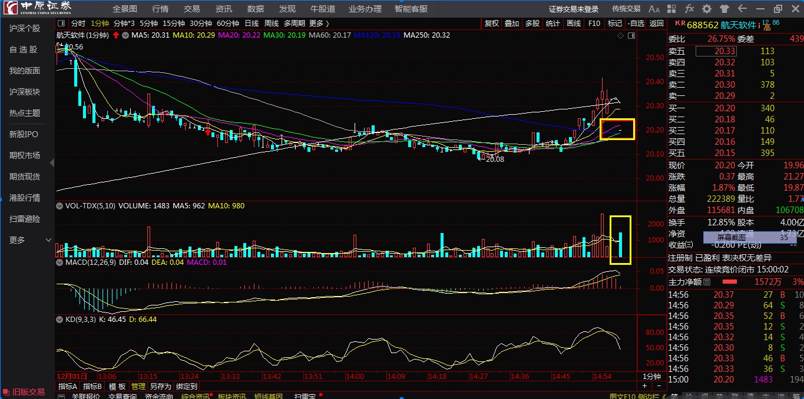Viewport: 804px width, 399px height.
Task: Click the diamond icon above price chart
Action: coord(620,36)
